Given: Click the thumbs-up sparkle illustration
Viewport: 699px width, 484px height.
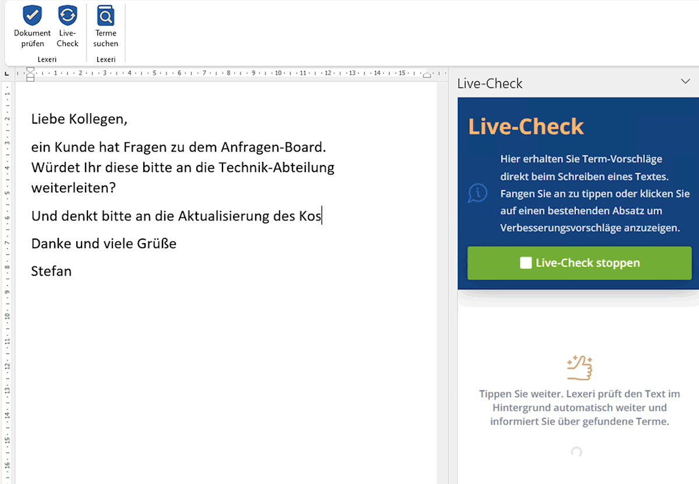Looking at the screenshot, I should coord(579,367).
